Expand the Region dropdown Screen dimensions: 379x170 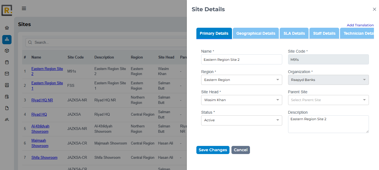pyautogui.click(x=242, y=80)
